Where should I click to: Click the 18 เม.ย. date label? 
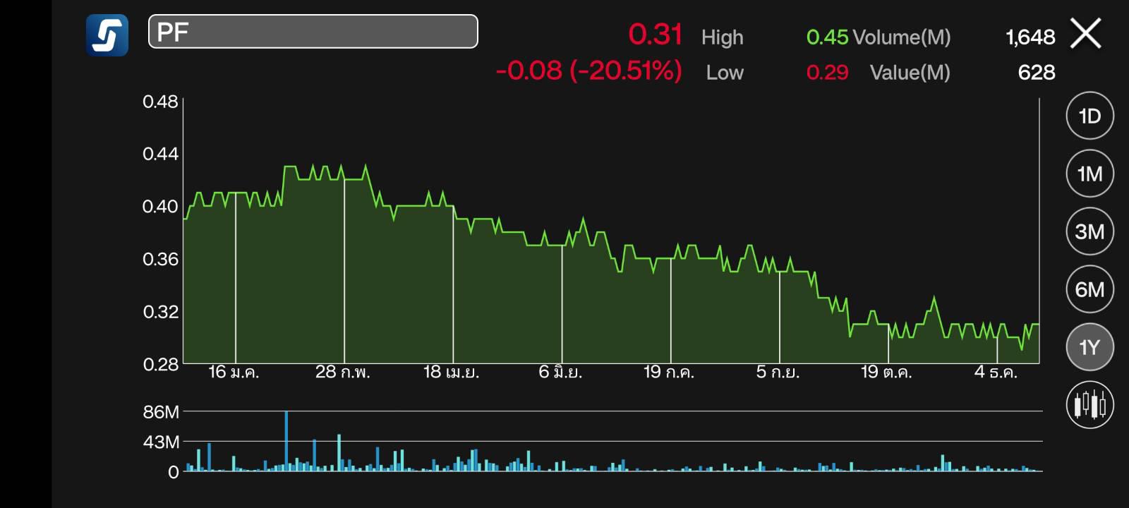pos(451,372)
